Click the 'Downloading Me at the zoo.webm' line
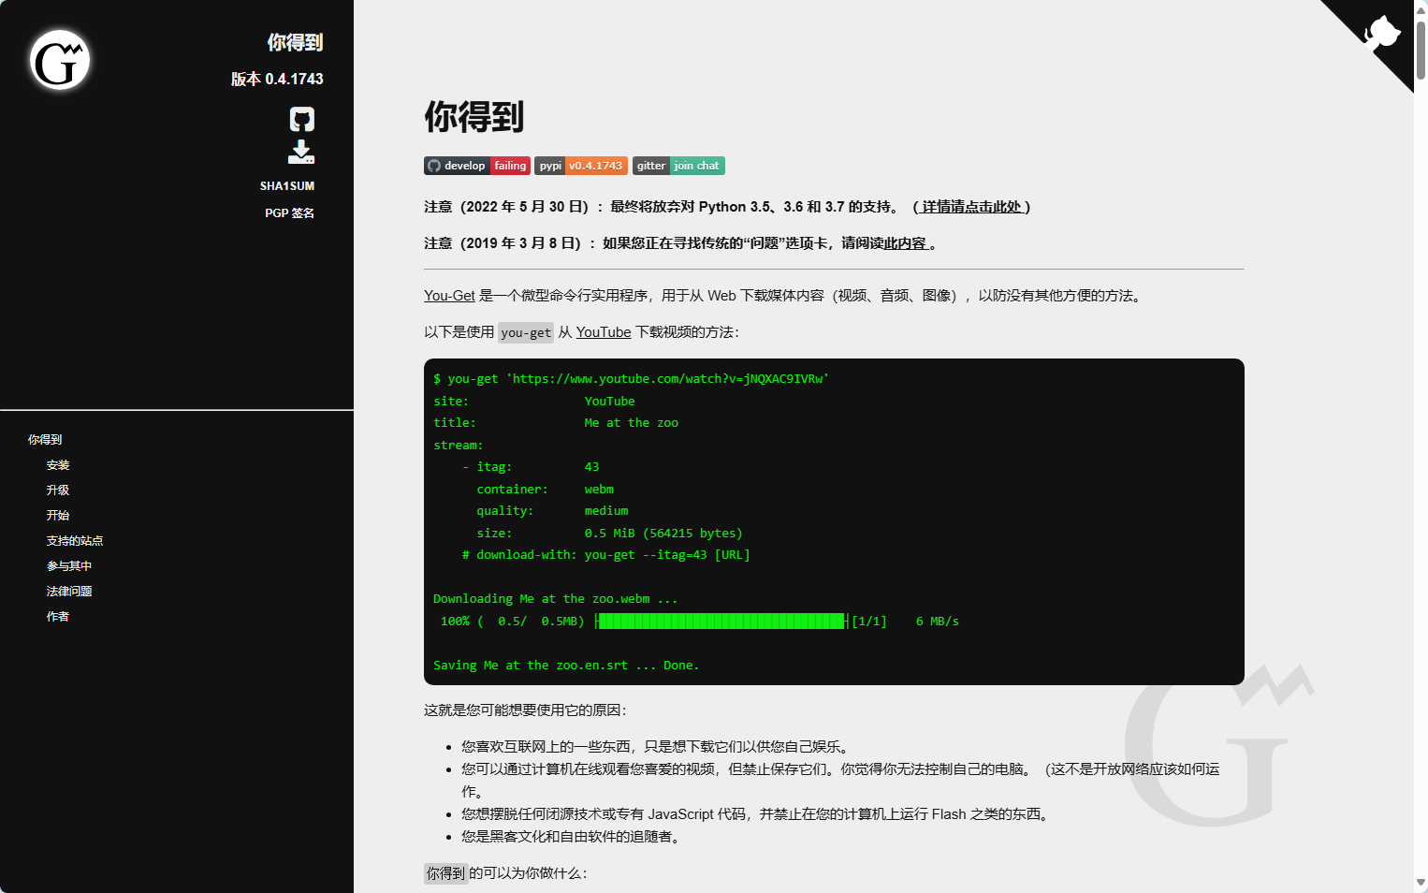The width and height of the screenshot is (1428, 893). [556, 599]
